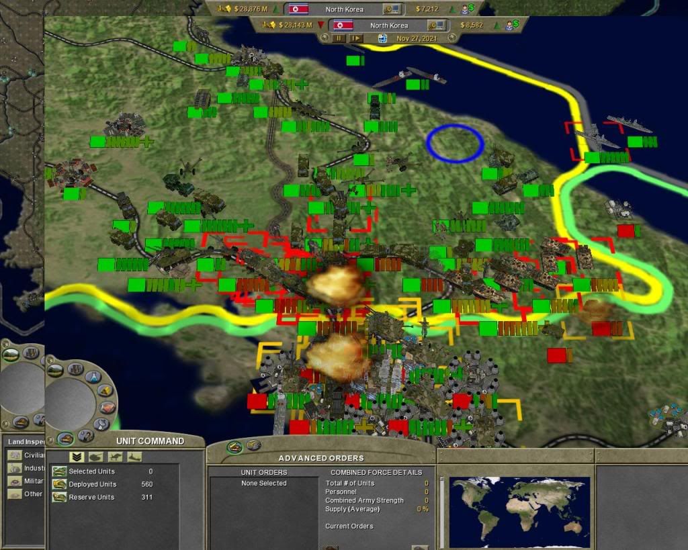The image size is (688, 550).
Task: Toggle the Other land inspector filter
Action: [15, 494]
